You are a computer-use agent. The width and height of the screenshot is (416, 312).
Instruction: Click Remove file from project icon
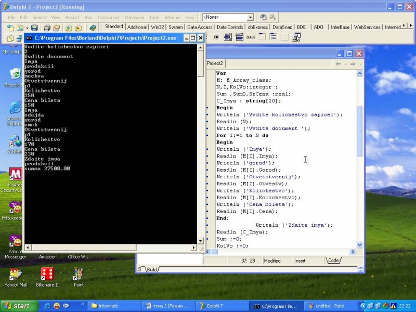(79, 28)
